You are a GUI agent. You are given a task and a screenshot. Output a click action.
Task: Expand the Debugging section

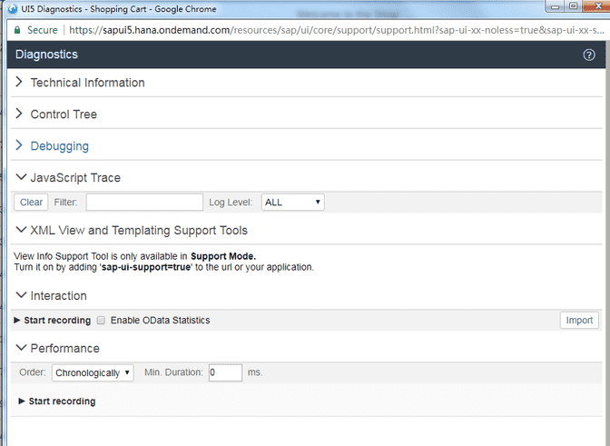(x=59, y=146)
